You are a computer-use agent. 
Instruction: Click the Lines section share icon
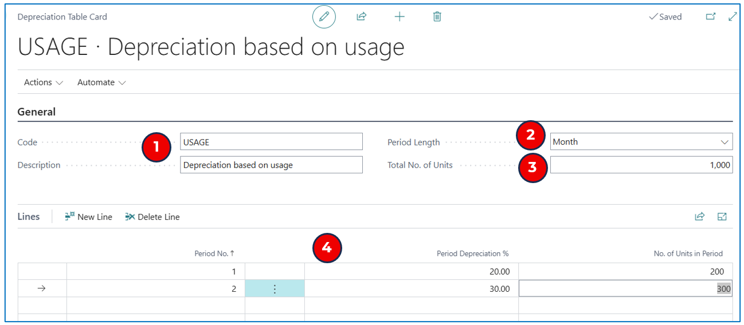point(699,216)
